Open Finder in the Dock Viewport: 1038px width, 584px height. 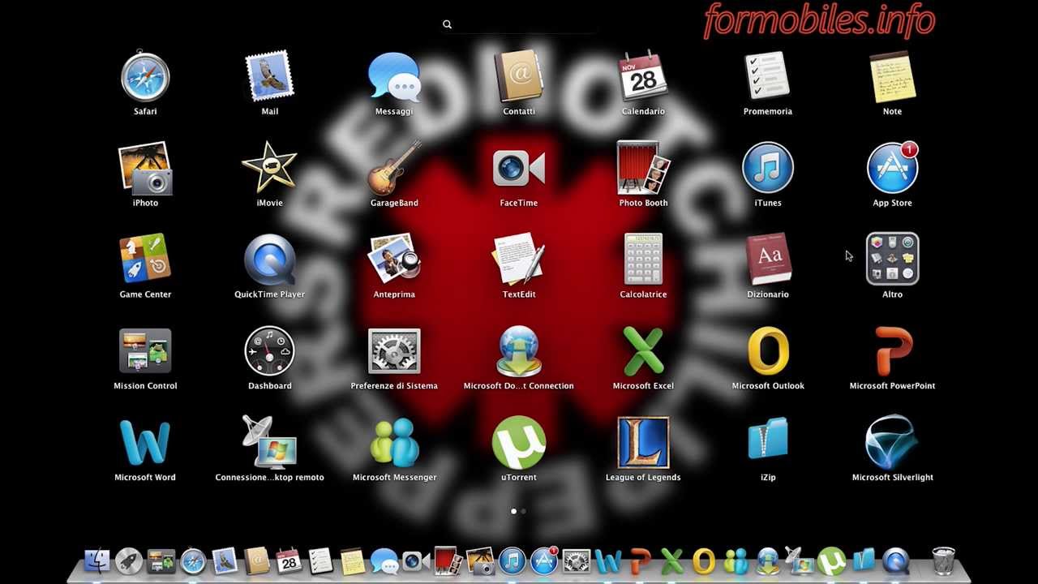click(x=97, y=561)
